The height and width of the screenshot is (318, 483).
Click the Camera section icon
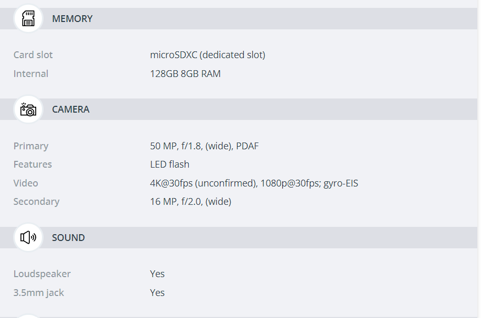tap(28, 109)
